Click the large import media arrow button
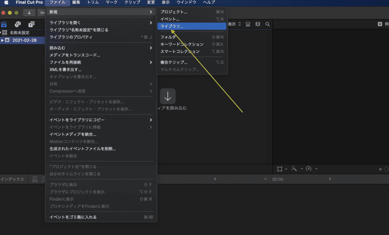Image resolution: width=389 pixels, height=235 pixels. pos(168,96)
